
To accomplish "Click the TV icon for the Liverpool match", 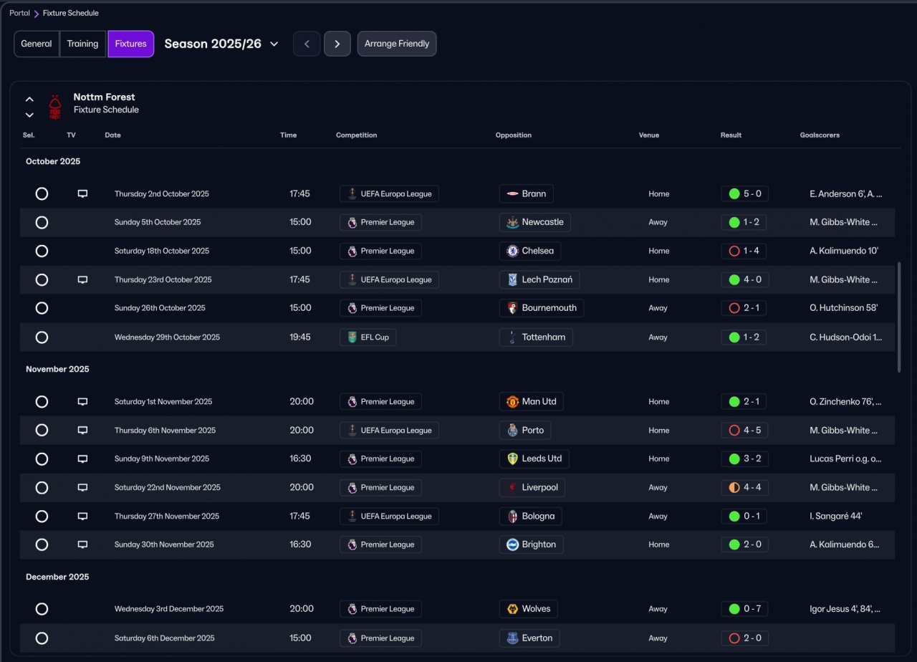I will [82, 487].
